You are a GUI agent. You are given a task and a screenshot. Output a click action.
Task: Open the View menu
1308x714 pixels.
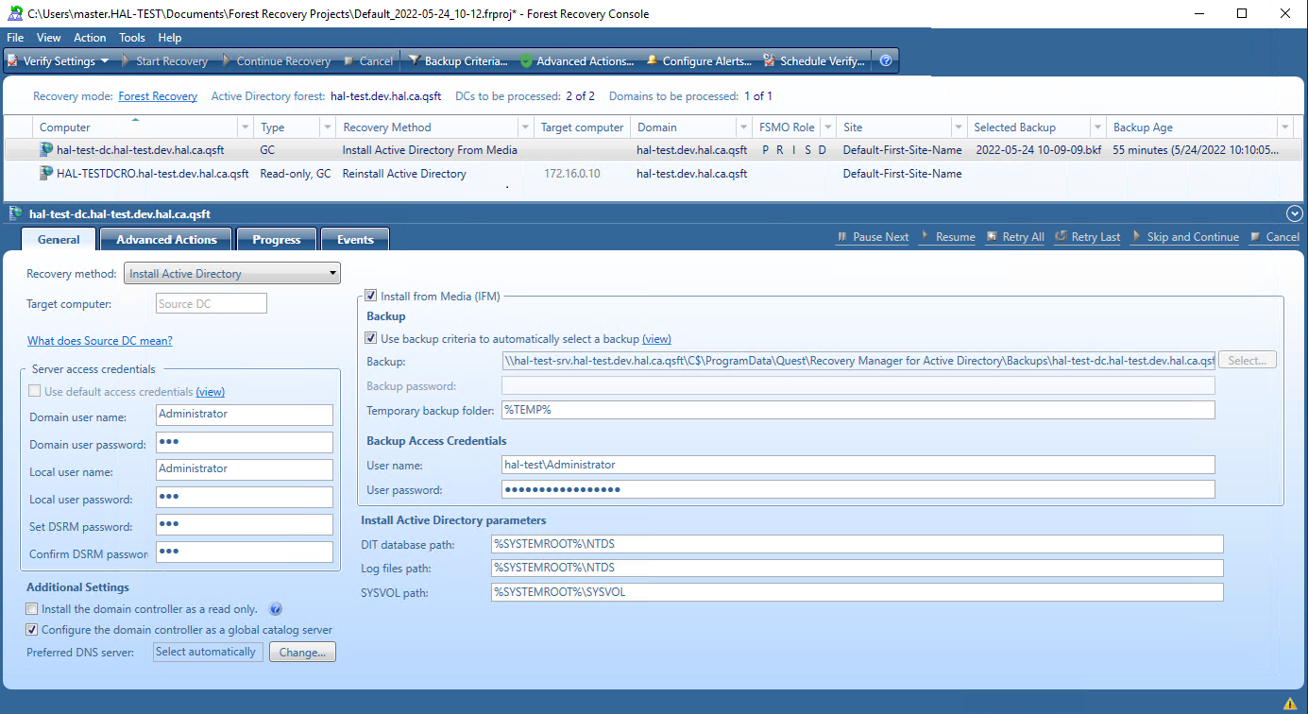tap(48, 38)
